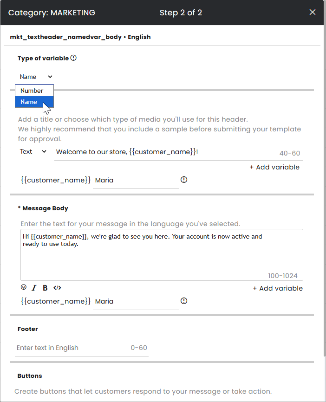
Task: Click the Buttons section heading
Action: coord(30,376)
